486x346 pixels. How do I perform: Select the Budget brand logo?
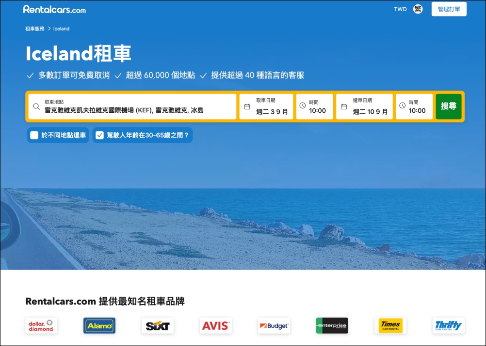[274, 326]
